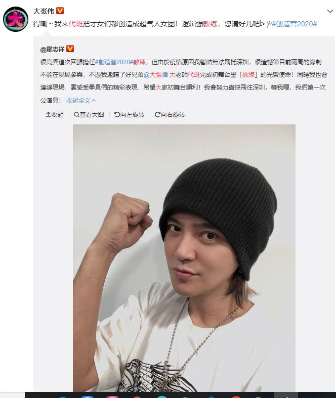
Task: Rotate the photo with 向右旋转
Action: [170, 115]
